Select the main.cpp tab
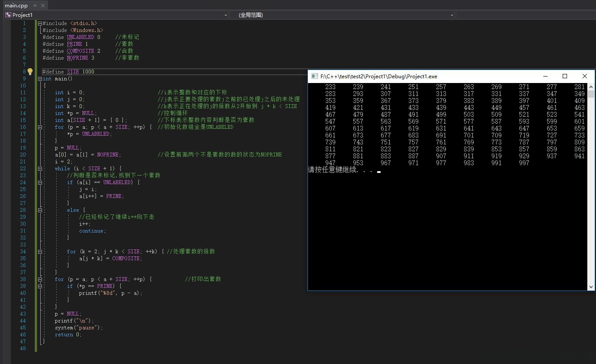The width and height of the screenshot is (596, 364). [16, 6]
